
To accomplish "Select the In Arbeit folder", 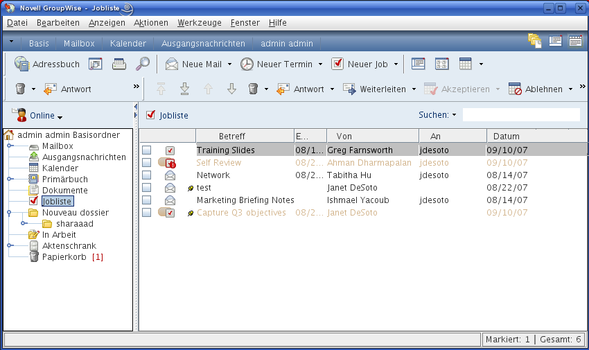I will coord(59,235).
